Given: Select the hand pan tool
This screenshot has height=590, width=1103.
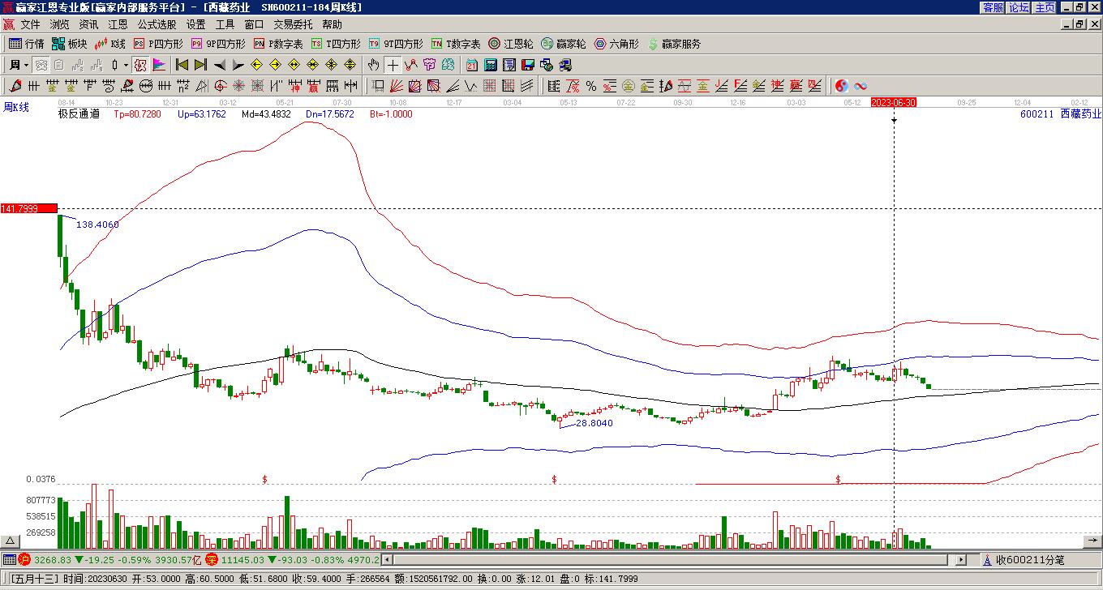Looking at the screenshot, I should coord(374,65).
